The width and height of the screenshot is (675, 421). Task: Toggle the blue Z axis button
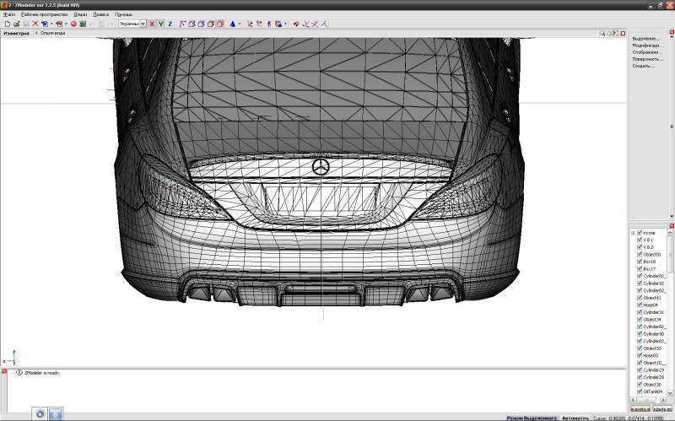[x=170, y=24]
